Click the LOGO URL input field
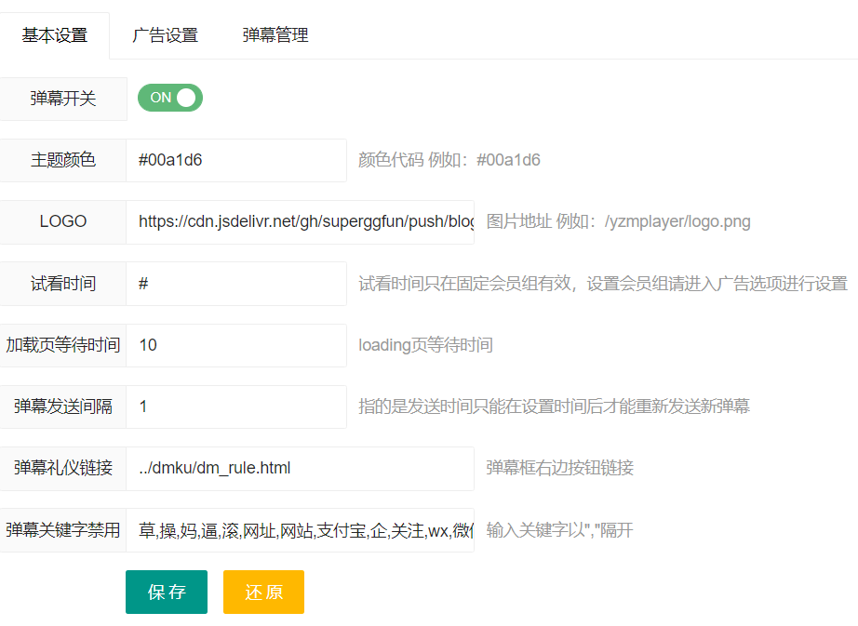The image size is (858, 626). 300,222
